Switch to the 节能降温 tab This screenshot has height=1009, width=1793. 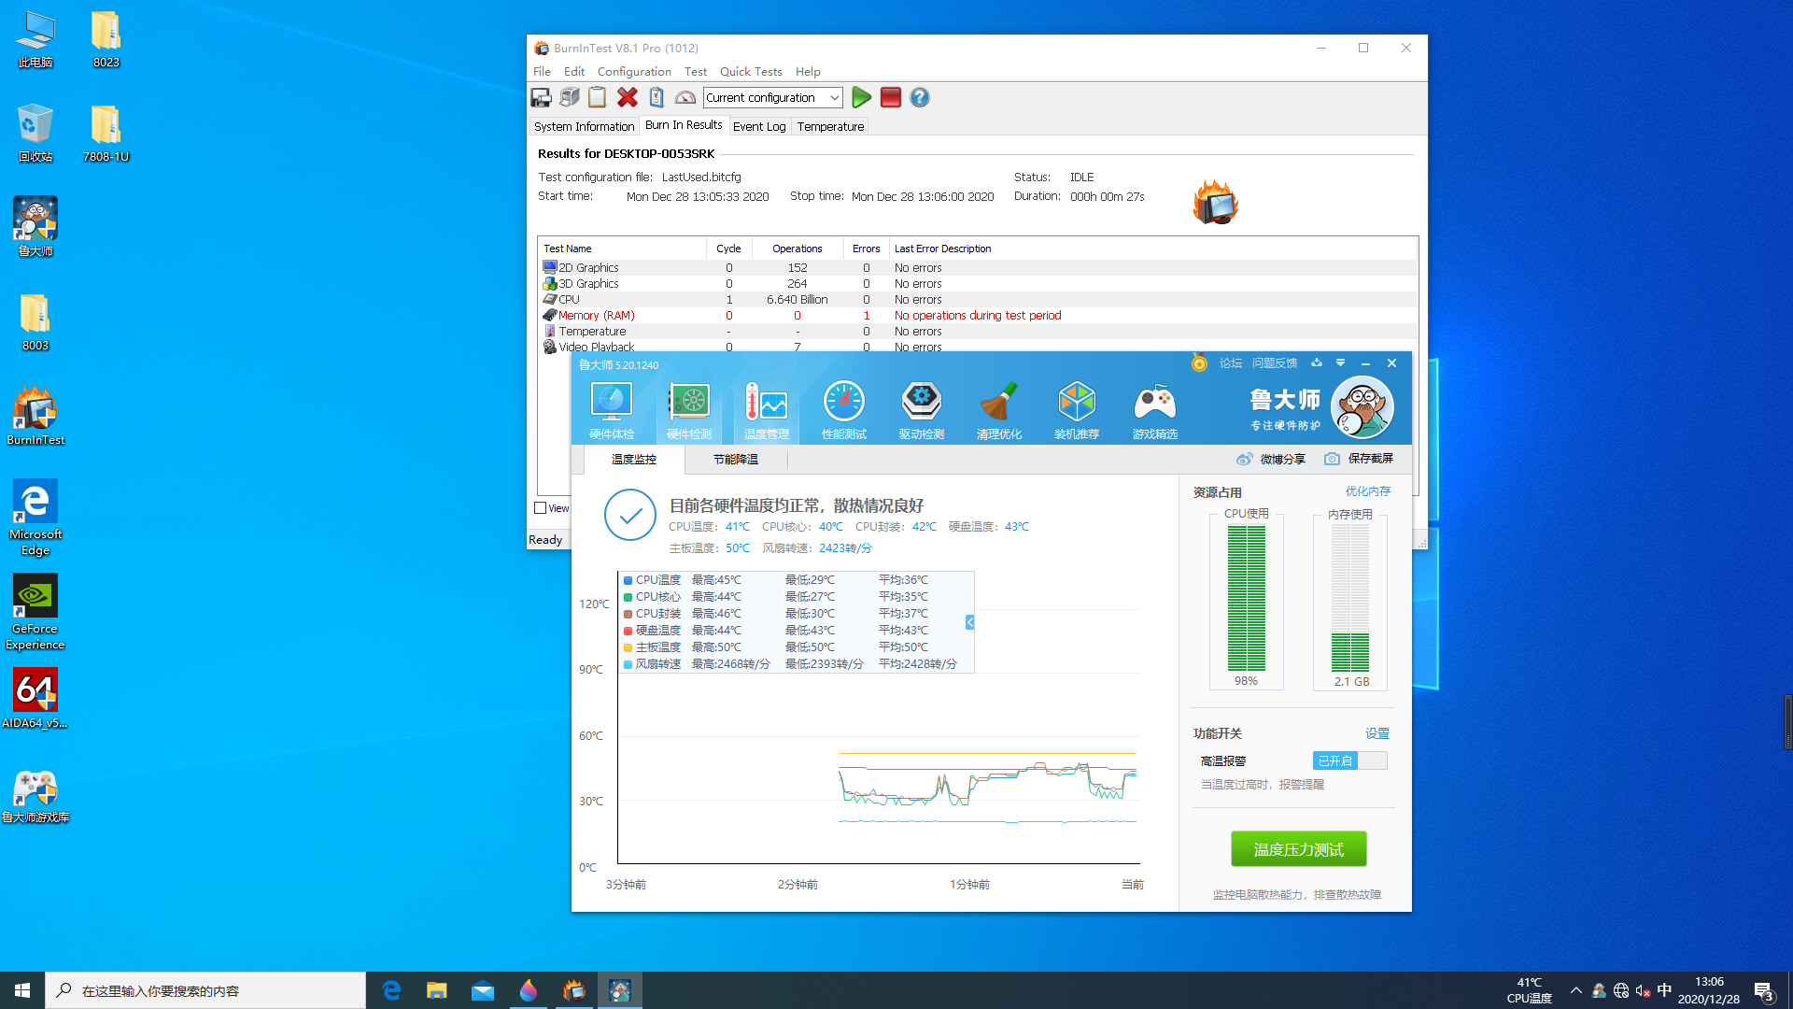pyautogui.click(x=735, y=459)
